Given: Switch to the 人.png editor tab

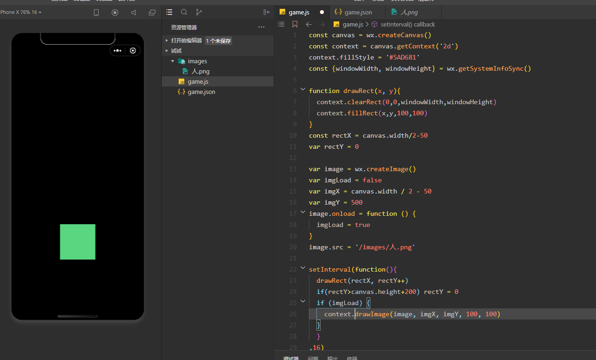Looking at the screenshot, I should point(409,12).
